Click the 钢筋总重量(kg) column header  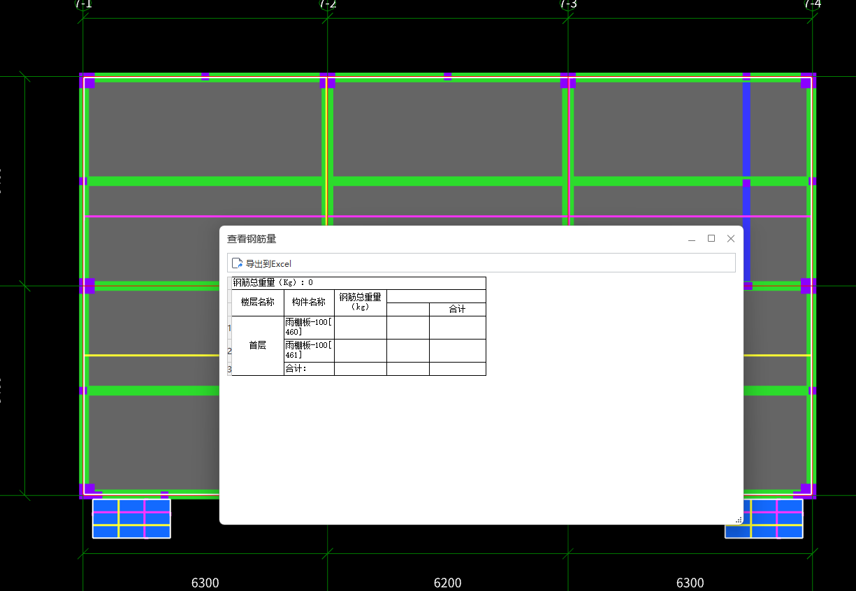[x=361, y=302]
